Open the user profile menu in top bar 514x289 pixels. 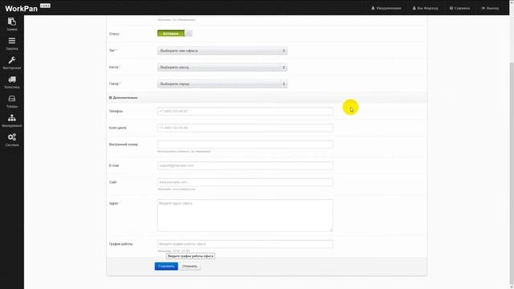(425, 8)
